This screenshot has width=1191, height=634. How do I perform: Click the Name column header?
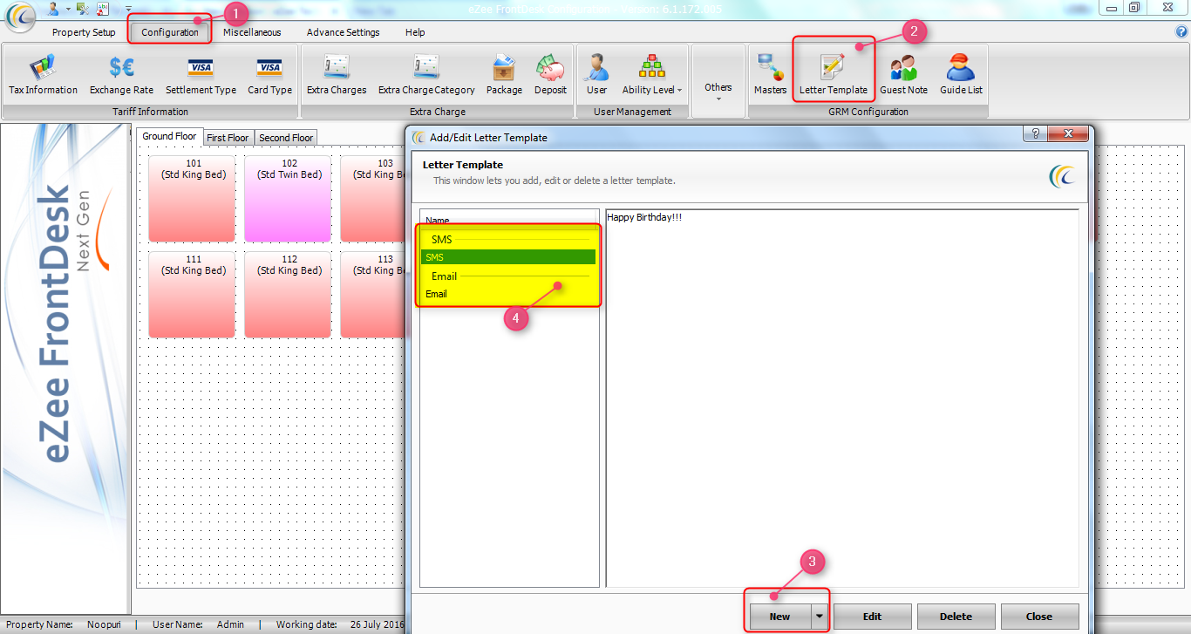[509, 221]
